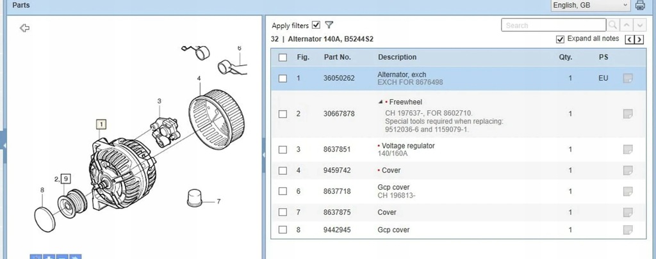Check the box for Gcp cover 9442945
656x259 pixels.
tap(283, 230)
